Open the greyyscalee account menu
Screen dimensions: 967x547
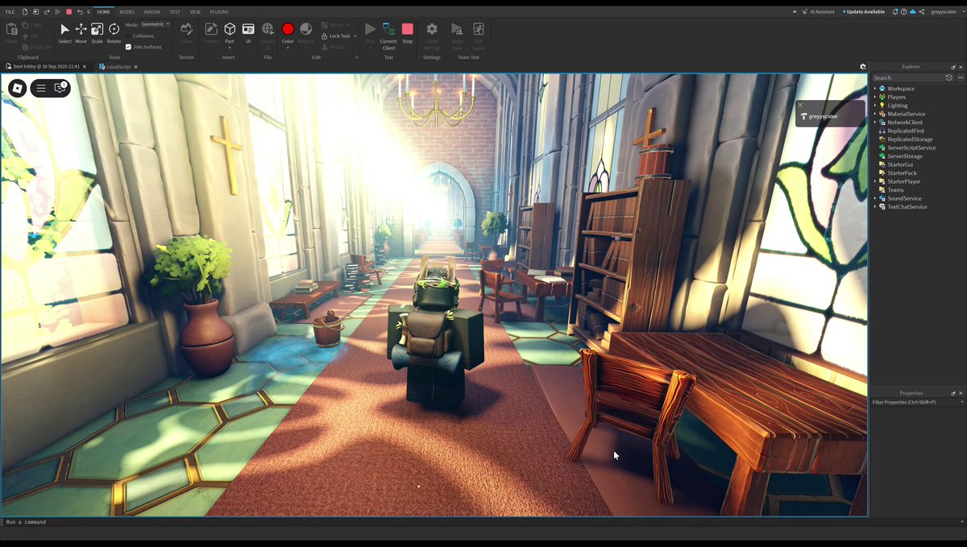[947, 12]
